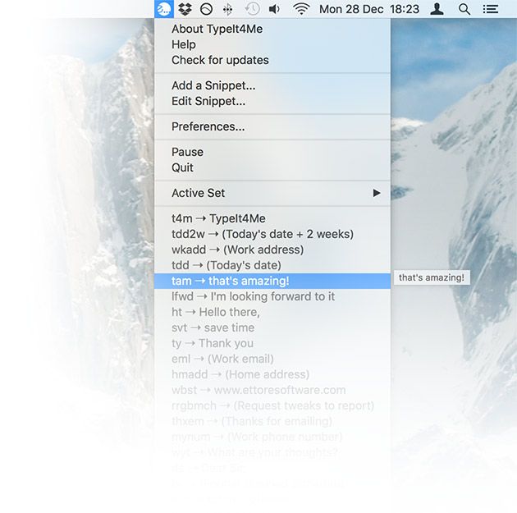Insert the wbst www.ettoresoftware.com snippet
517x513 pixels.
[272, 390]
